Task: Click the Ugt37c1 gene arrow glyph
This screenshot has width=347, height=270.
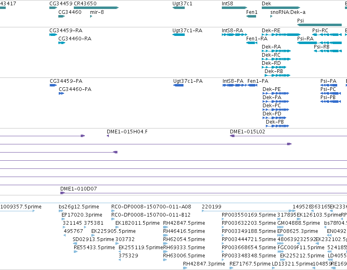Action: 179,8
